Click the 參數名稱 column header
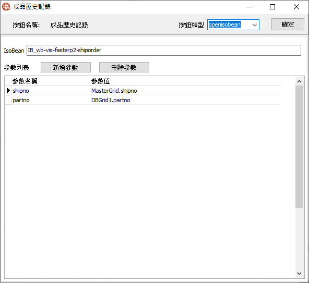The width and height of the screenshot is (309, 283). click(51, 81)
